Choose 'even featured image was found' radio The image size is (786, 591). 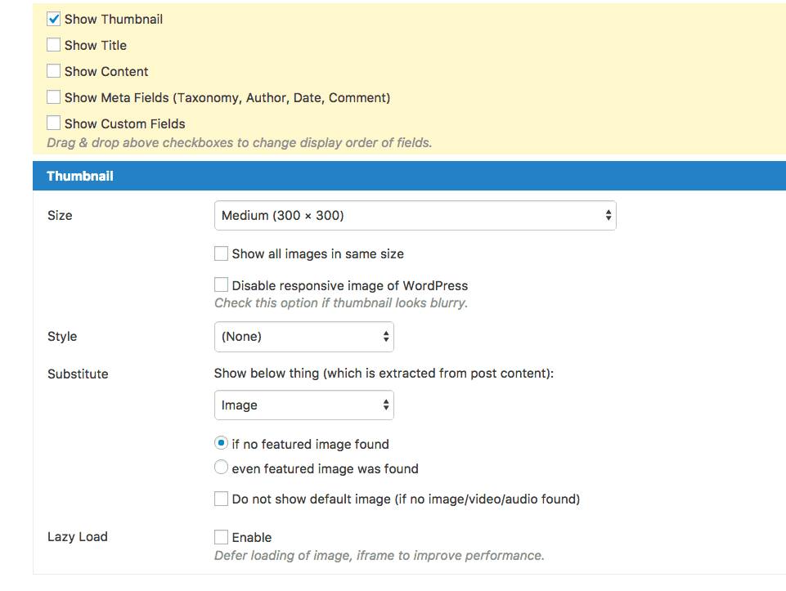221,468
